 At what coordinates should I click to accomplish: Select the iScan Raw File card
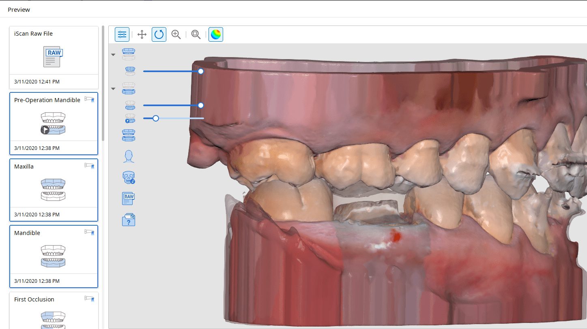tap(54, 57)
